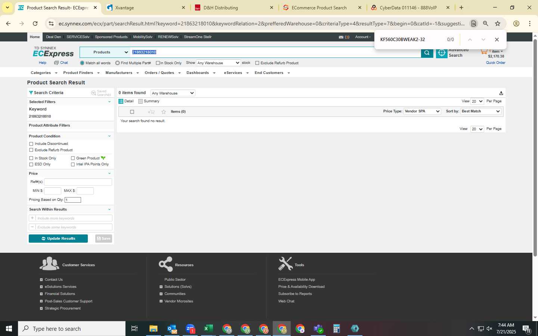Open the Help link

[x=43, y=63]
